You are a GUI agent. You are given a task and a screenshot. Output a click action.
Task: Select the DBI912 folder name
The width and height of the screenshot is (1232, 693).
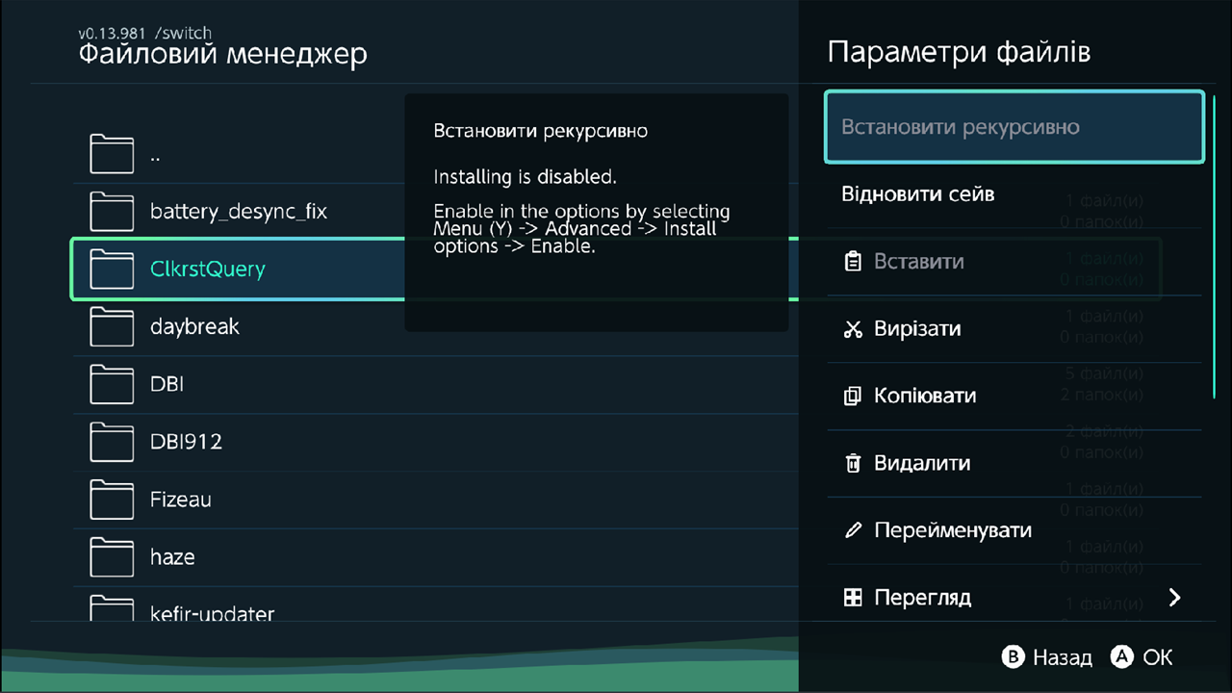pos(186,442)
